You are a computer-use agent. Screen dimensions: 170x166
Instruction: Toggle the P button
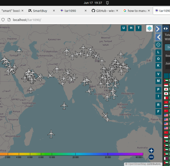(x=158, y=90)
